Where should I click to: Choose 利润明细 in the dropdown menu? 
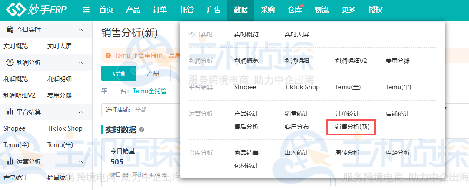click(297, 61)
